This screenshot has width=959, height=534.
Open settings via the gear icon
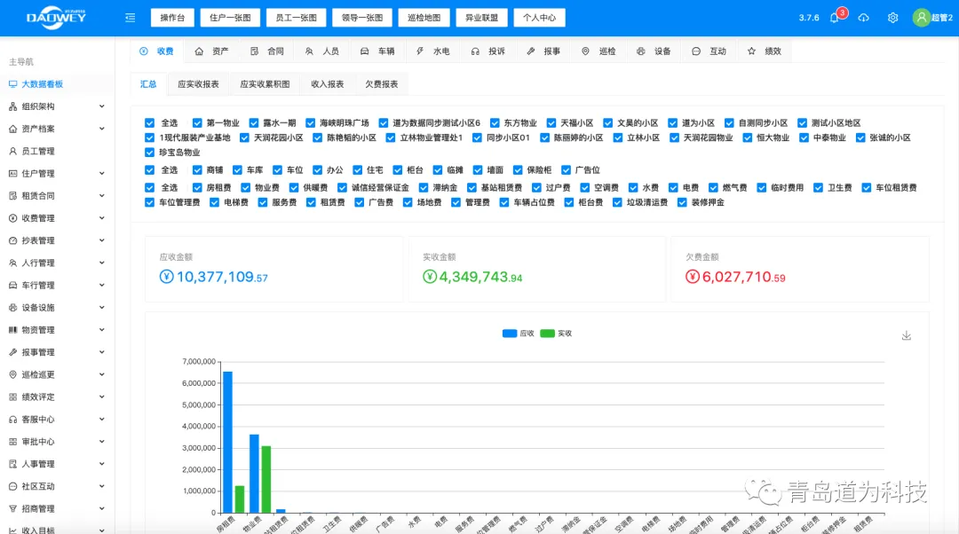tap(892, 18)
